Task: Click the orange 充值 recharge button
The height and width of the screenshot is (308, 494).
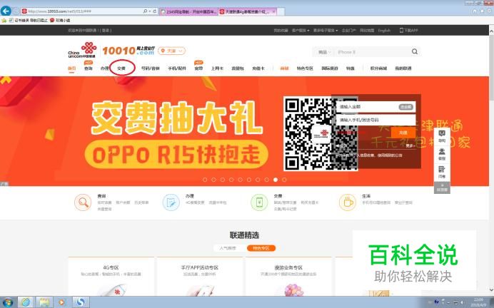Action: pyautogui.click(x=403, y=133)
